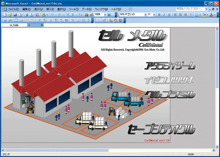This screenshot has height=157, width=220.
Task: Click the Save icon in the toolbar
Action: 15,15
